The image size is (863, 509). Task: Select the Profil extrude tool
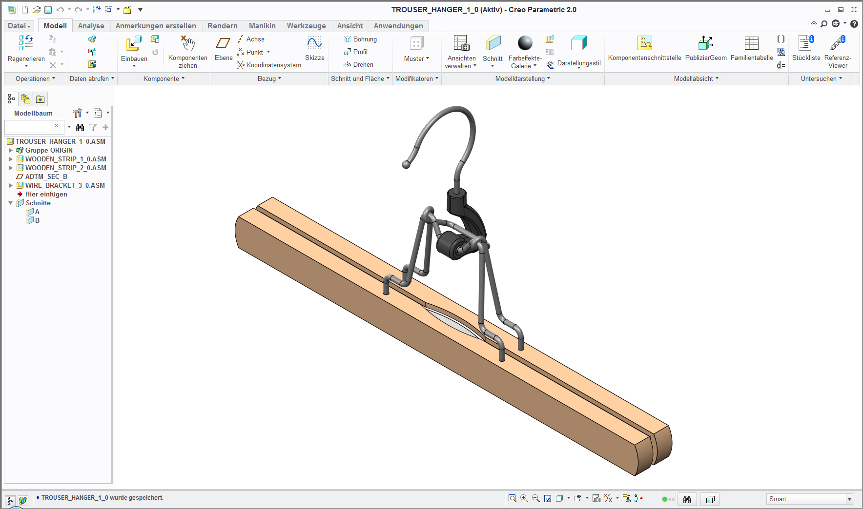point(356,52)
